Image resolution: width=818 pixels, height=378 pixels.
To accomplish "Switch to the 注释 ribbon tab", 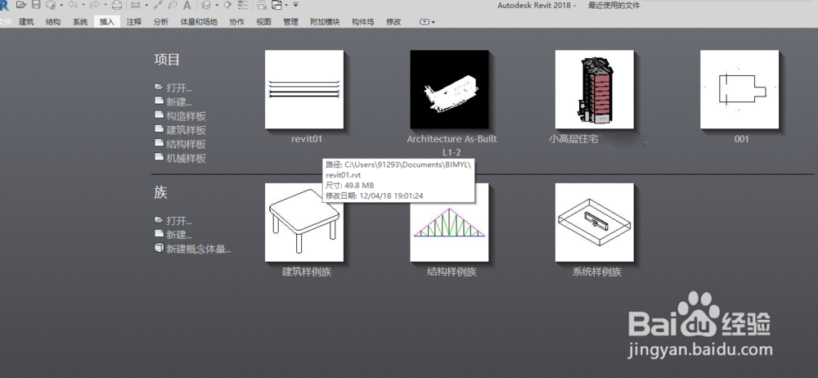I will (x=134, y=22).
